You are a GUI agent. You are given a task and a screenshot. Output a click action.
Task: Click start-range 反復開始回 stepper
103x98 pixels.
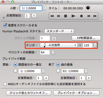[46, 78]
